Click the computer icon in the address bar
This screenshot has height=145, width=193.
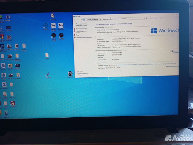[x=84, y=20]
